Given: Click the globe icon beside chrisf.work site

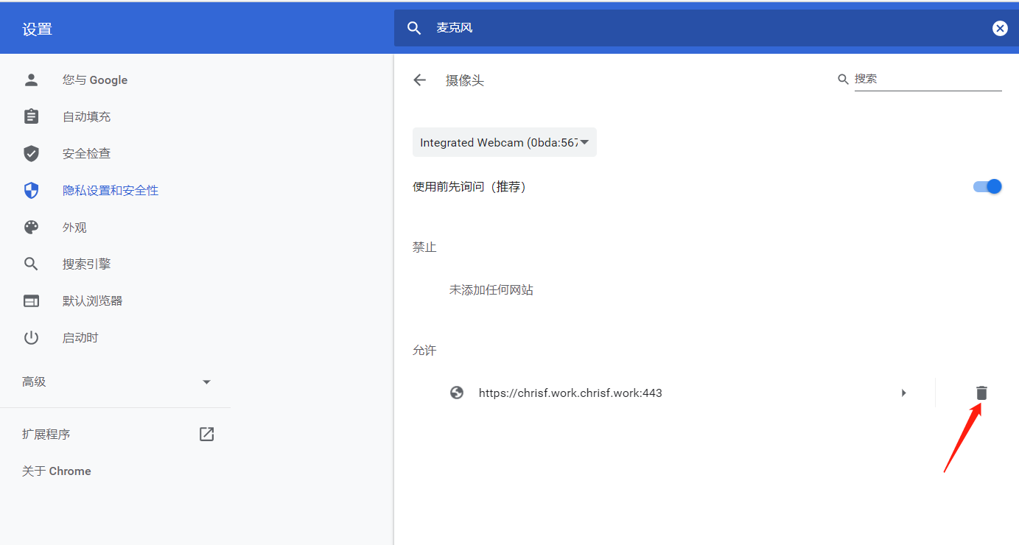Looking at the screenshot, I should pos(457,393).
